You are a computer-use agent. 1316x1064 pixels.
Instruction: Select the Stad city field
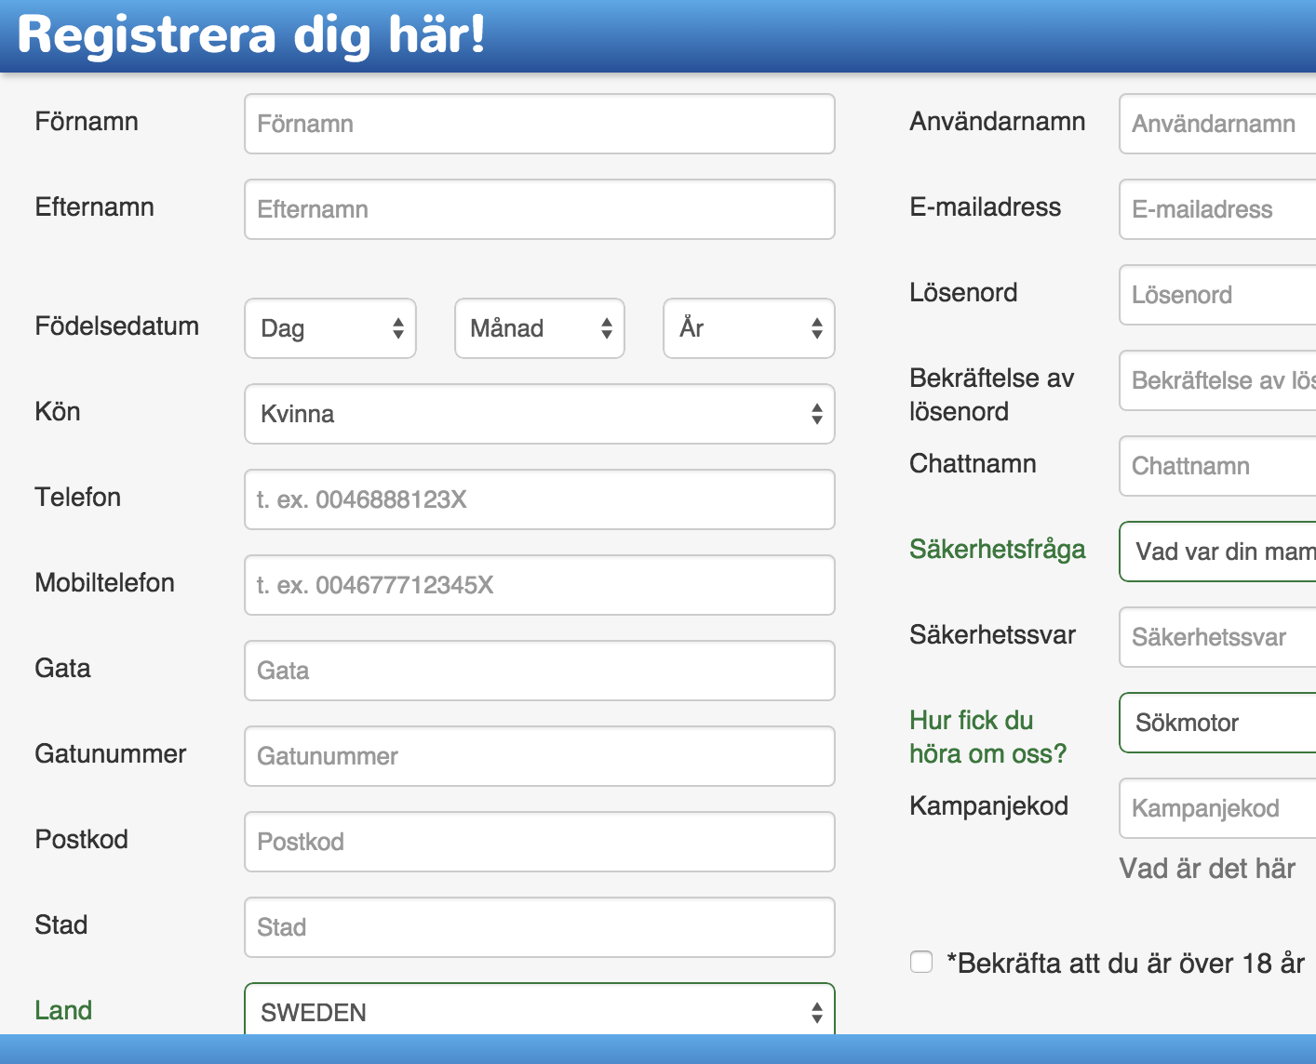[539, 927]
